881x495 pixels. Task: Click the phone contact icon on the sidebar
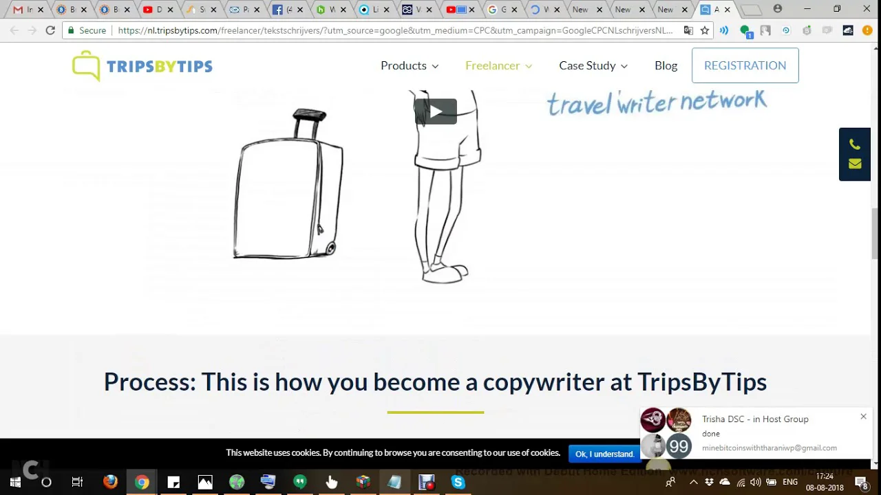(855, 144)
